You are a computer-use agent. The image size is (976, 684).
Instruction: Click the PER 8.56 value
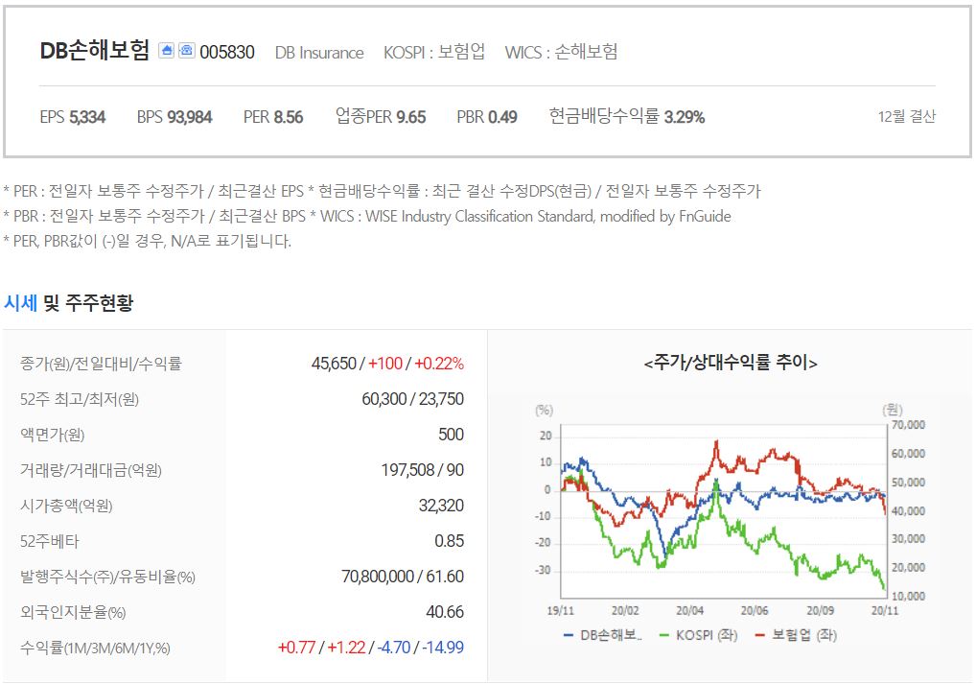click(273, 117)
